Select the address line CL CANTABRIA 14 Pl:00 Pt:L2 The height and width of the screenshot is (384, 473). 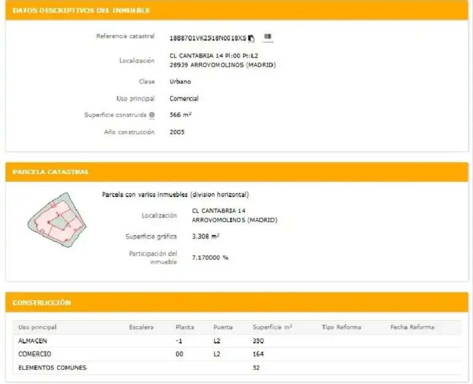point(214,56)
